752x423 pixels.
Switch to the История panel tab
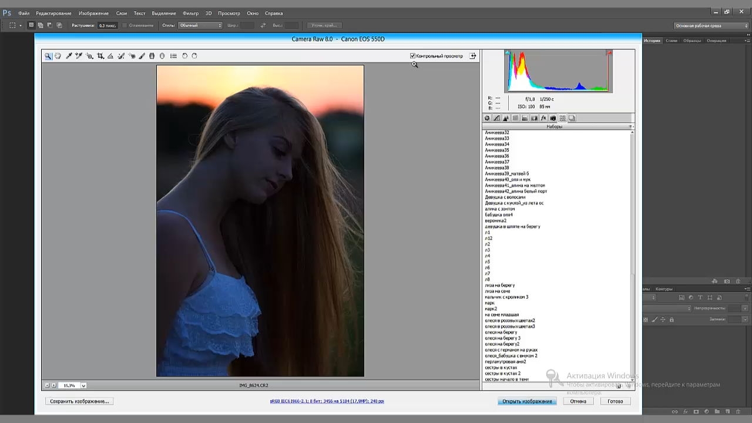pos(652,41)
